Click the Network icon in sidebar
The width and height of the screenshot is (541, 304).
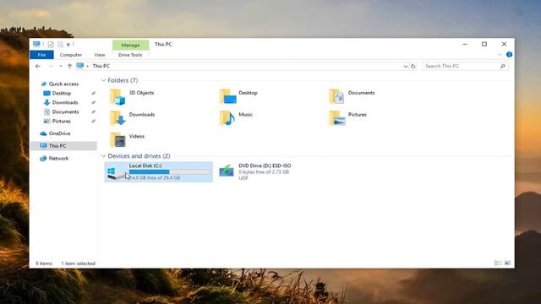coord(43,158)
